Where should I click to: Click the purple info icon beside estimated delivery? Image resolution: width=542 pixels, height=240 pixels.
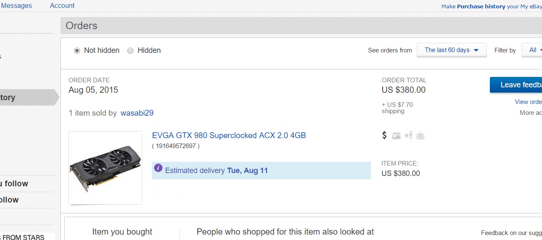(x=158, y=168)
